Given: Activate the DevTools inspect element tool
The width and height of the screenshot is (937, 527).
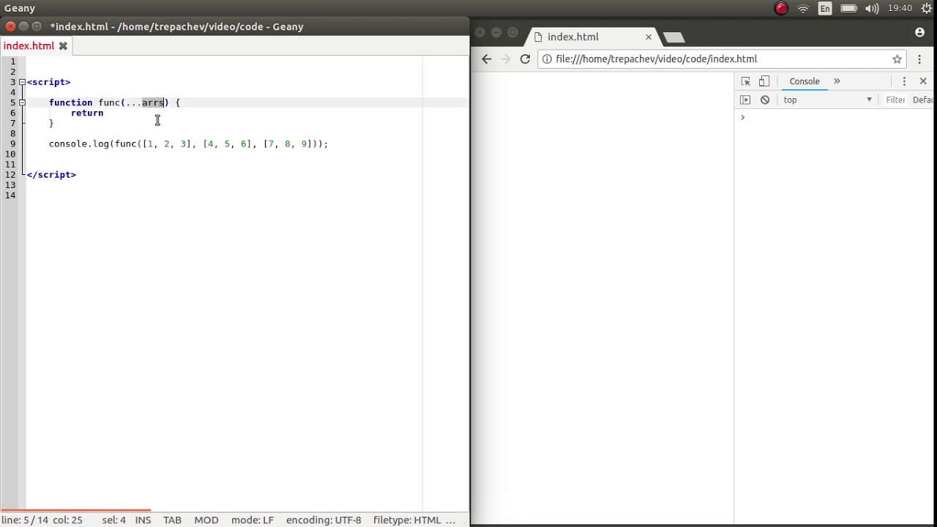Looking at the screenshot, I should pyautogui.click(x=745, y=81).
